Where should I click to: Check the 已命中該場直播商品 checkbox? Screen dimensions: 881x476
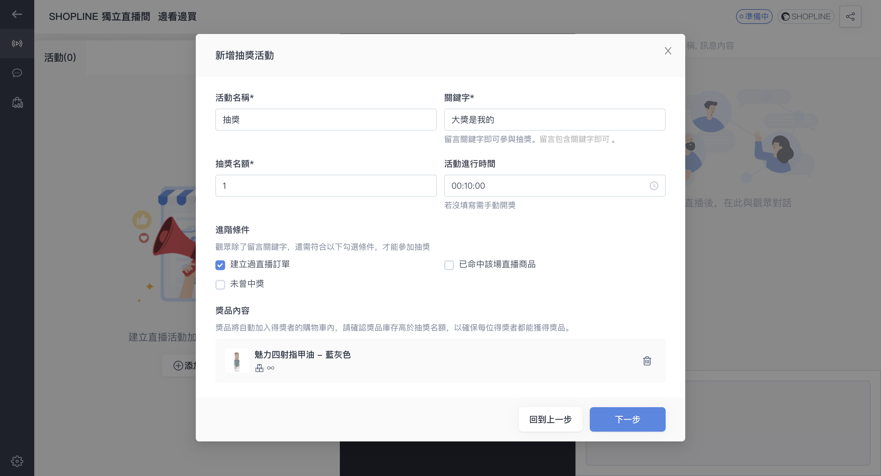[449, 265]
